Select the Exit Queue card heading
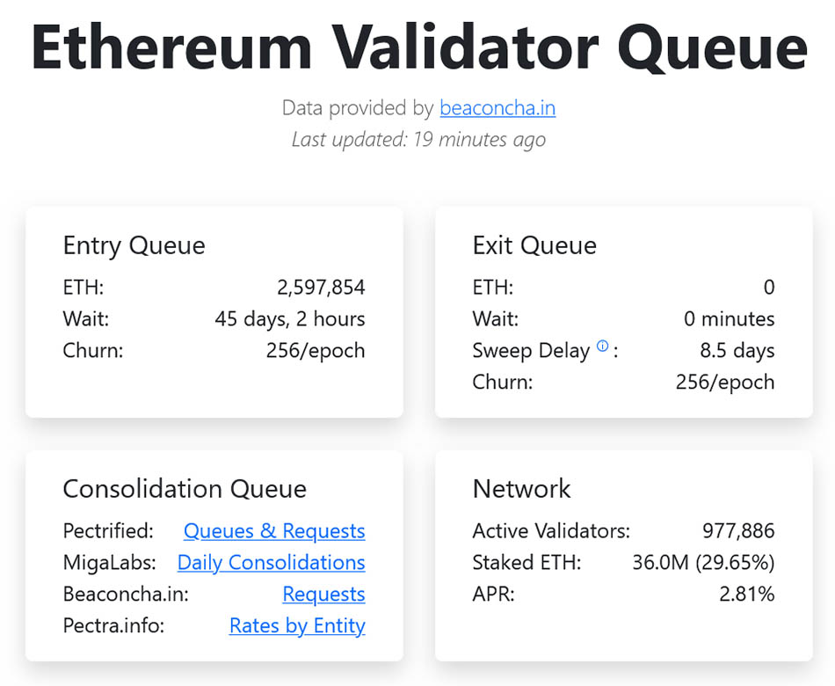 534,245
